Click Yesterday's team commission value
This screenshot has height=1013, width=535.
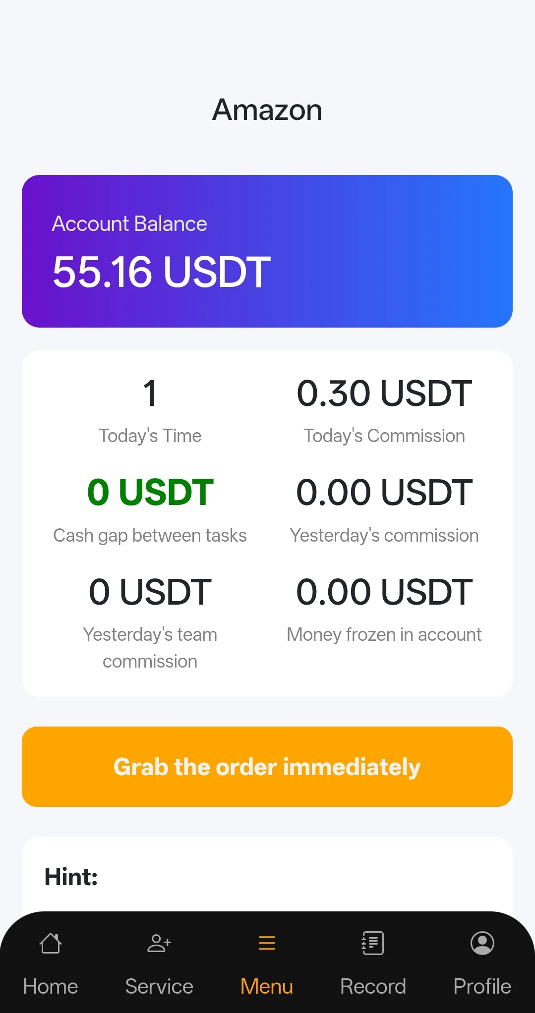(150, 592)
